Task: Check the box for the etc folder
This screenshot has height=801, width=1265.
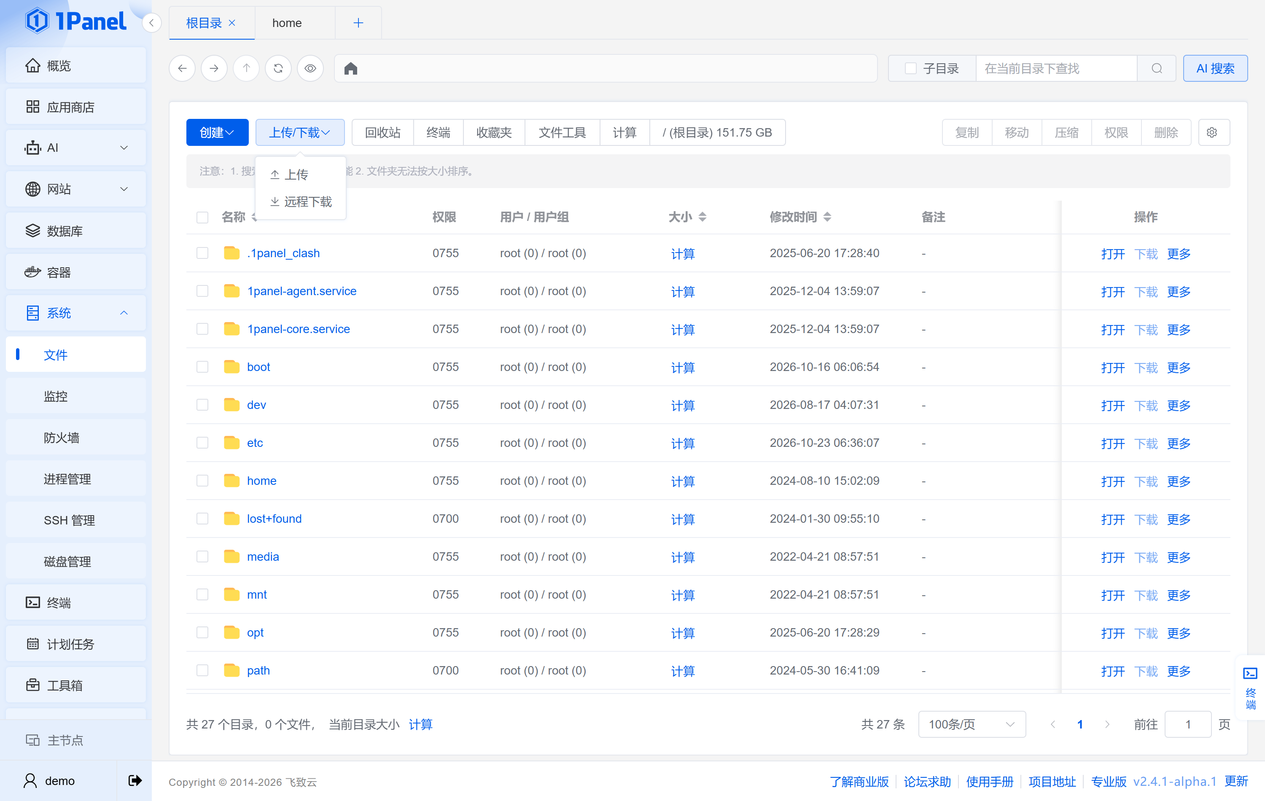Action: pos(202,443)
